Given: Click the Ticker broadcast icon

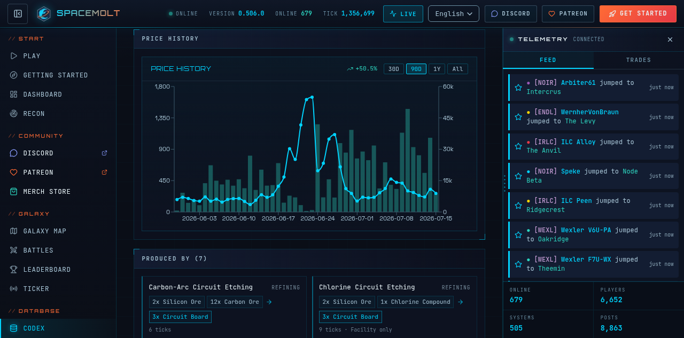Looking at the screenshot, I should 13,289.
